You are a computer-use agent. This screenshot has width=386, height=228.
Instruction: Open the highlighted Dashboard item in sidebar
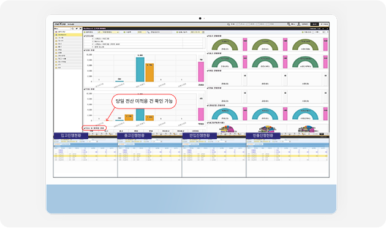point(68,35)
